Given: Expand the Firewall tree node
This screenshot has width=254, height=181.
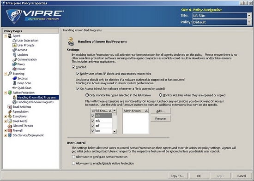Looking at the screenshot, I should 6,131.
